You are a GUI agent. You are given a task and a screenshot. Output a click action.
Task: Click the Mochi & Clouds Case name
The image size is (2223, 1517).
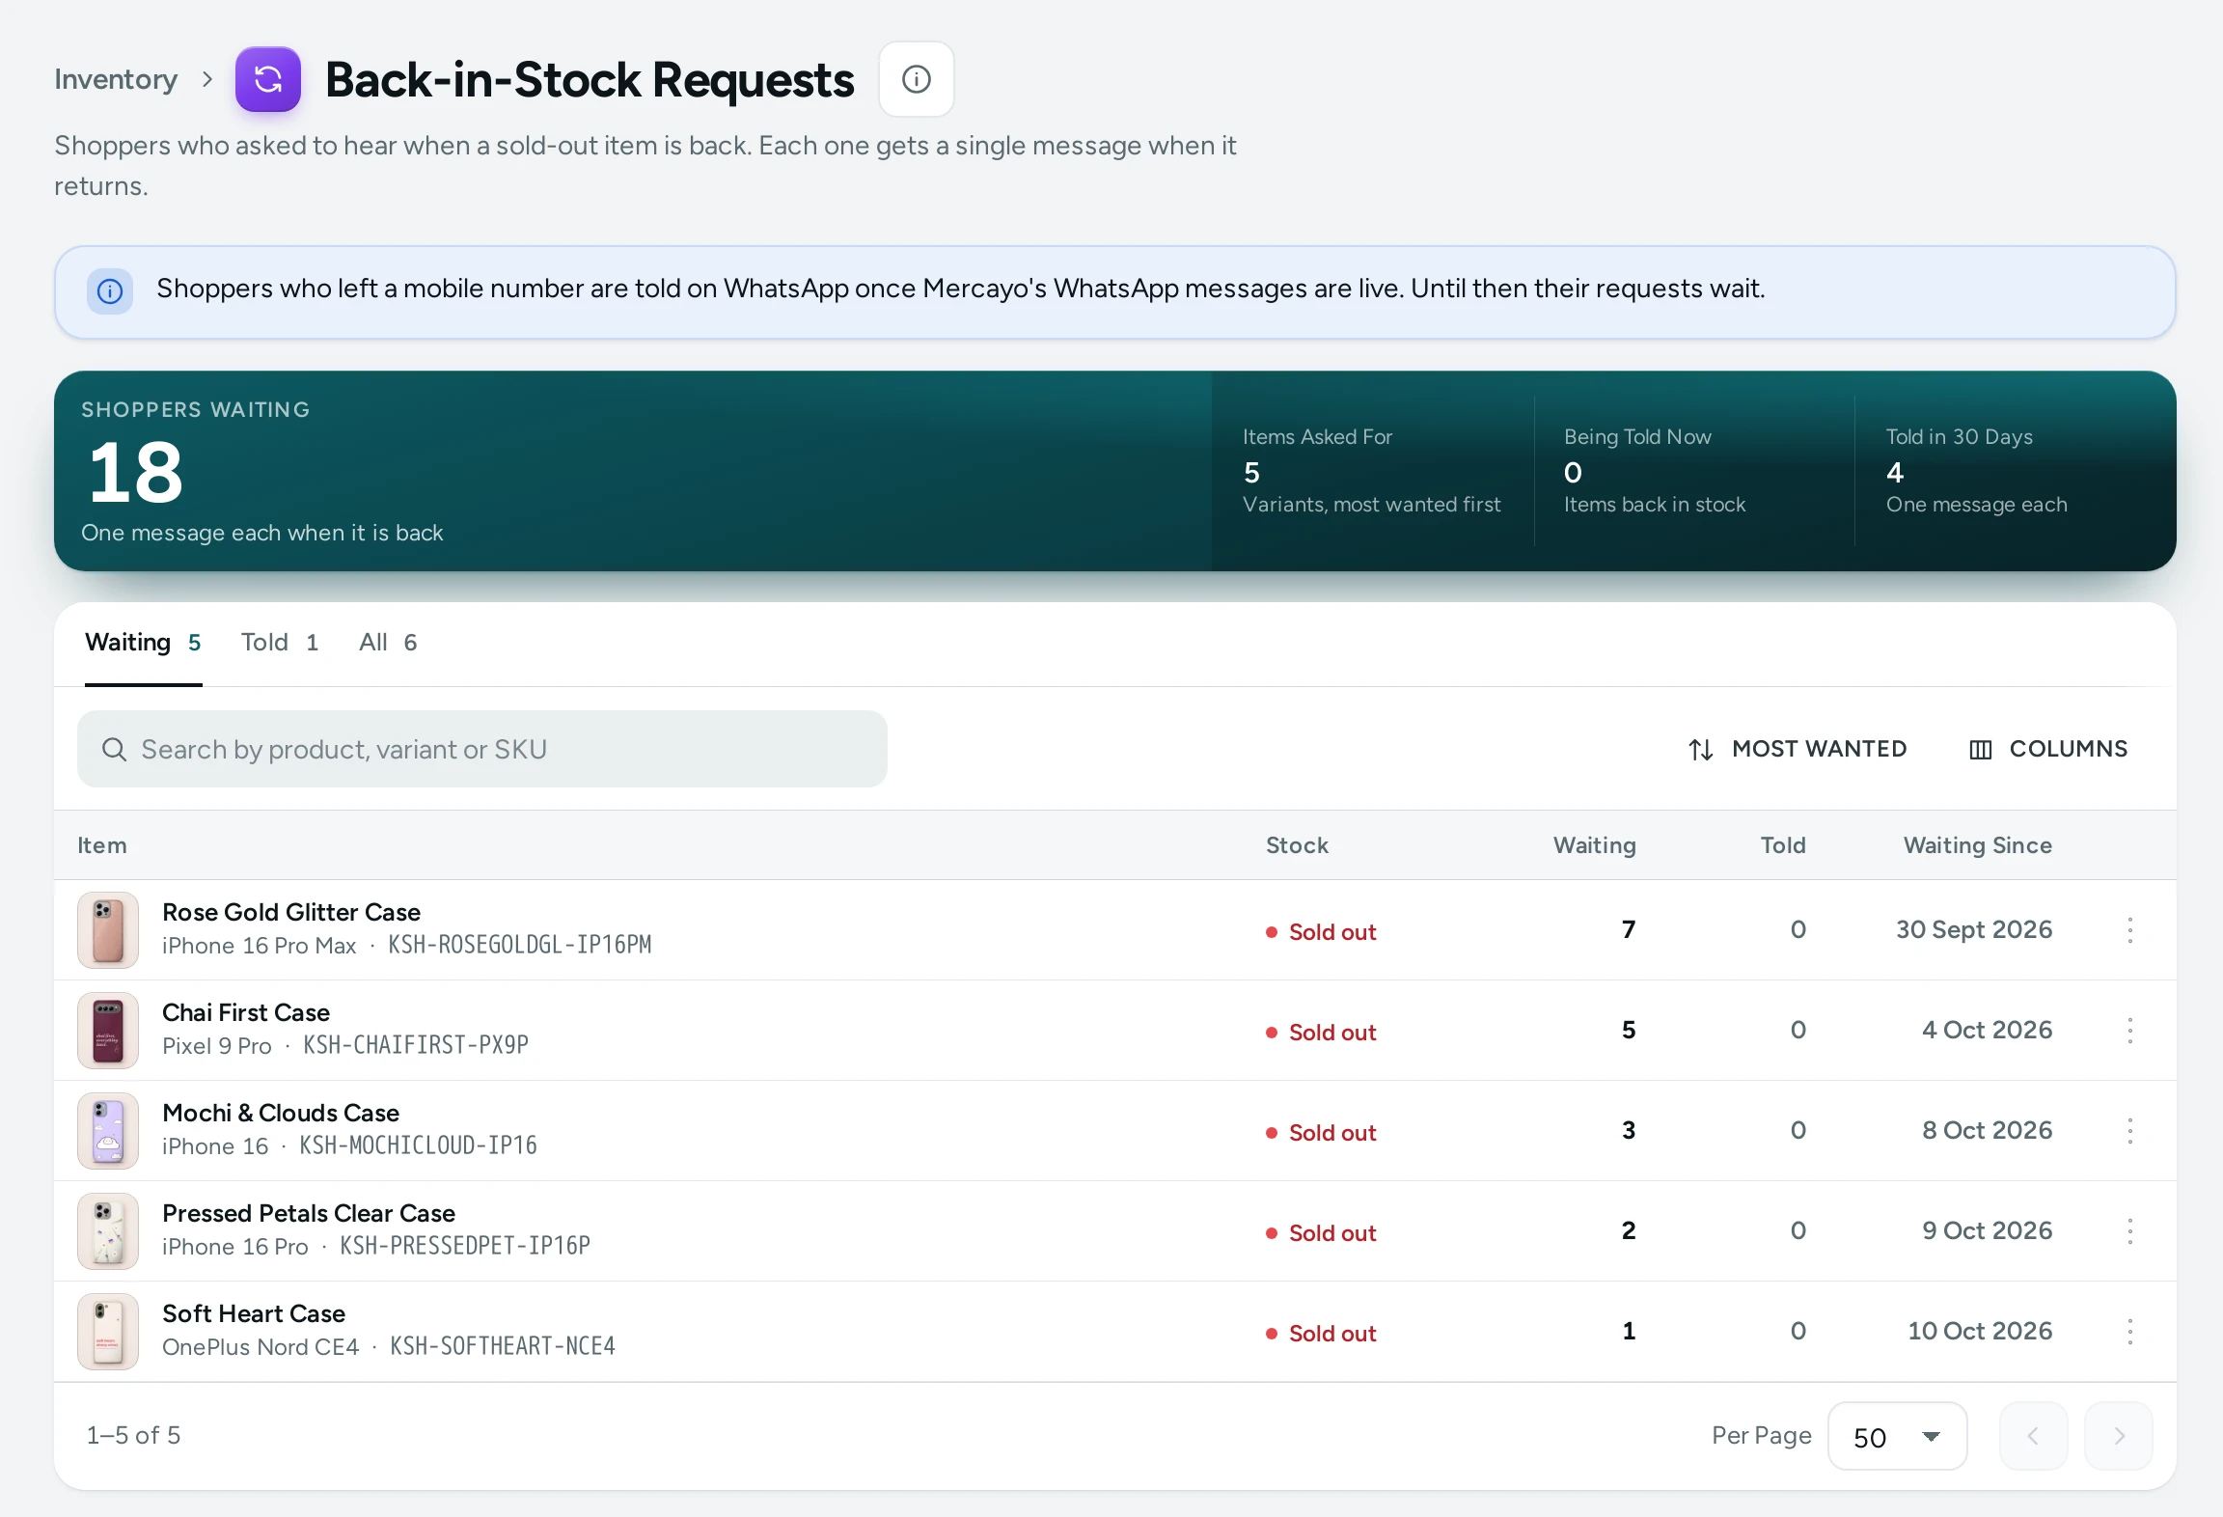(281, 1113)
